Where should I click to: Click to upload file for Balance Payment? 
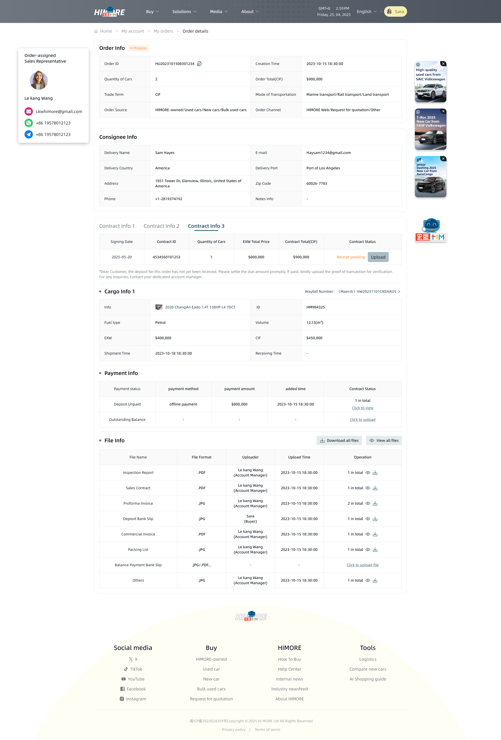pyautogui.click(x=362, y=565)
